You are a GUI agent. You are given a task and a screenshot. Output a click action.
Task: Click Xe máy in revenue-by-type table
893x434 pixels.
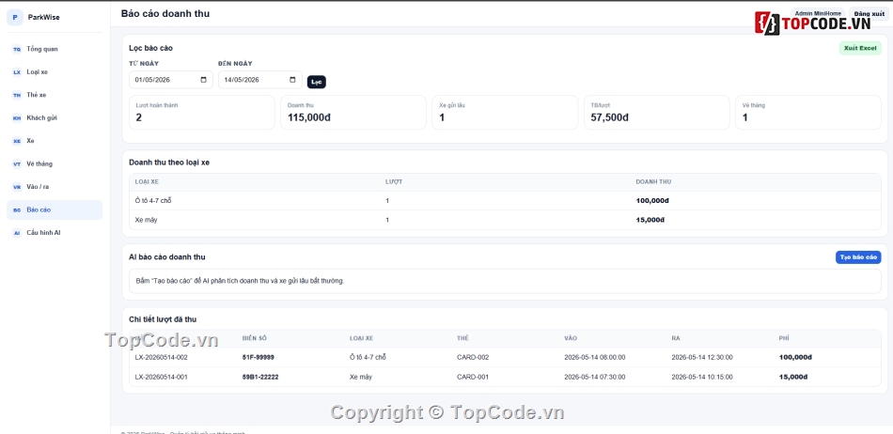click(147, 220)
